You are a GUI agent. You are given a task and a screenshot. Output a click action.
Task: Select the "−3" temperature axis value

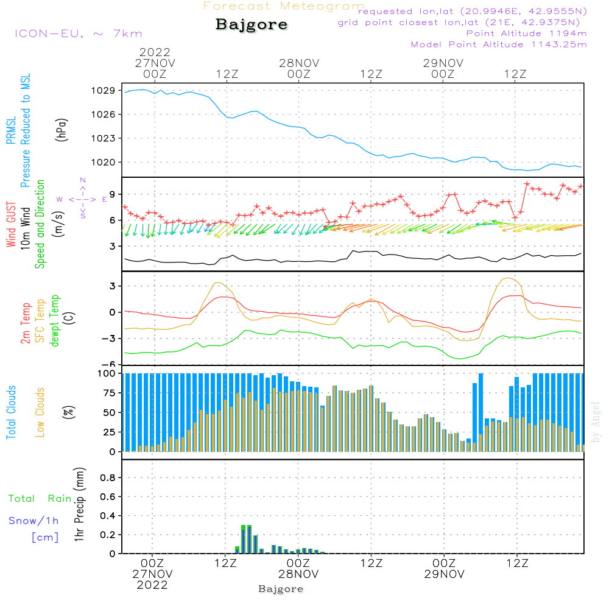tap(108, 339)
